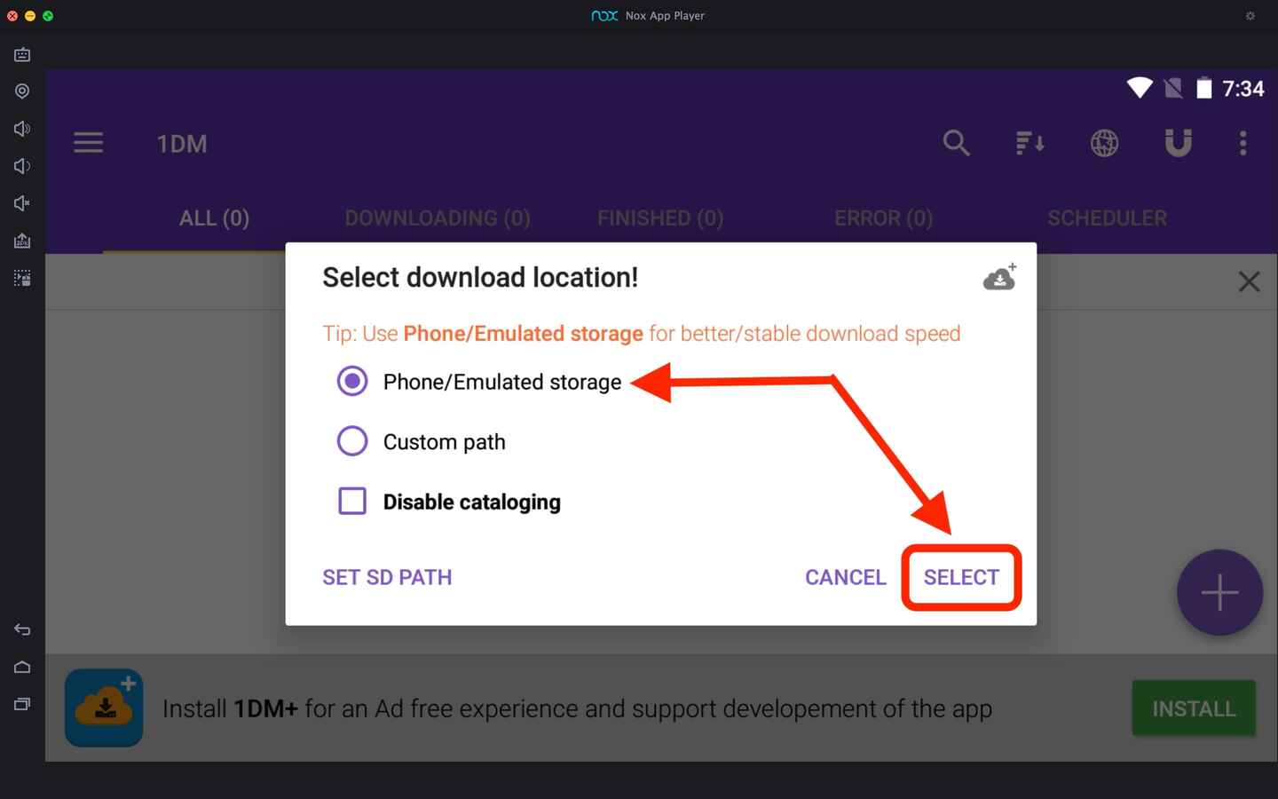Mute sound via Nox sidebar icon
This screenshot has width=1278, height=799.
tap(22, 203)
